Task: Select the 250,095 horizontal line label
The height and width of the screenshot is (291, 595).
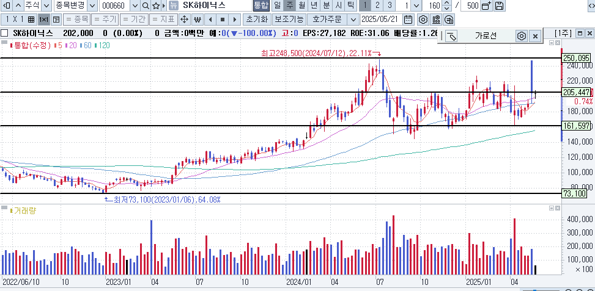Action: coord(577,58)
